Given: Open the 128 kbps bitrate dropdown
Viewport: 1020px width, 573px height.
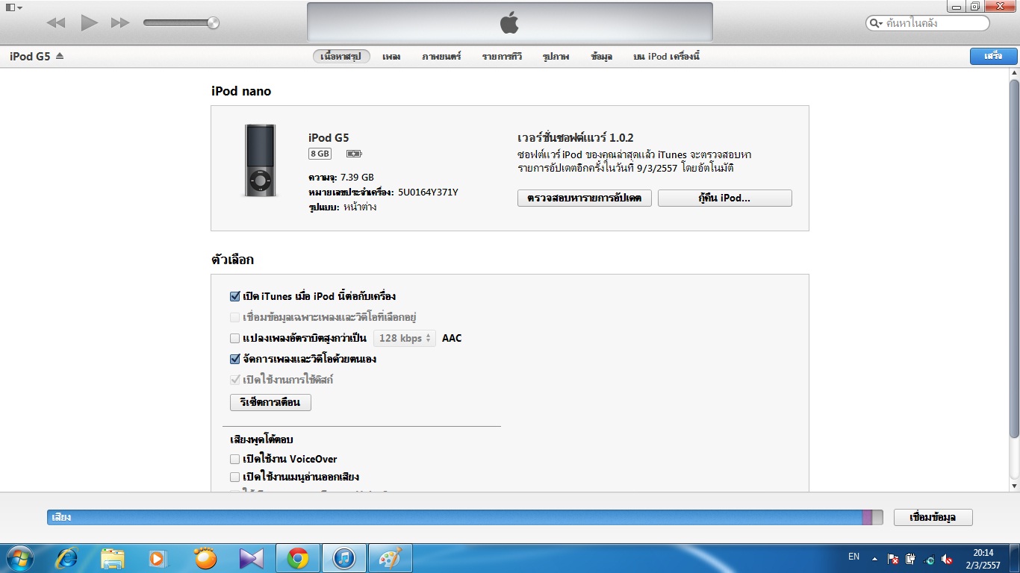Looking at the screenshot, I should [x=404, y=338].
